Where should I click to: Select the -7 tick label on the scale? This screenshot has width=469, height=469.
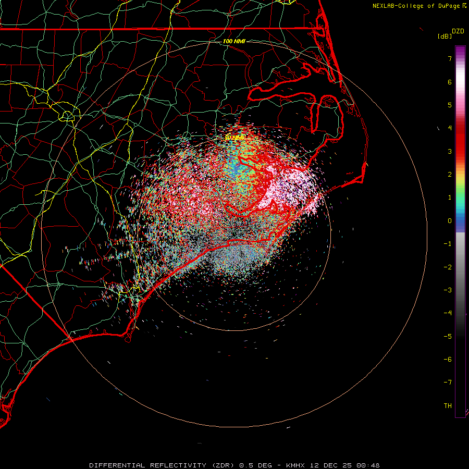[x=448, y=382]
